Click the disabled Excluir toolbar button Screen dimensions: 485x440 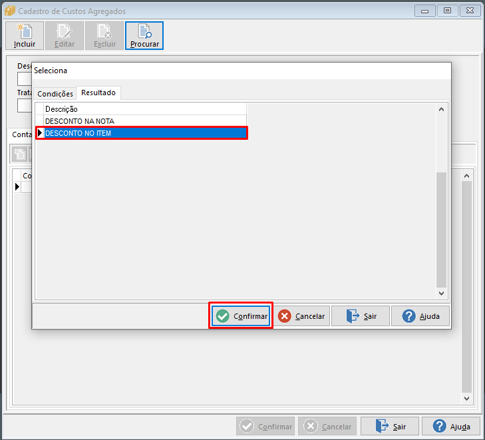(104, 35)
